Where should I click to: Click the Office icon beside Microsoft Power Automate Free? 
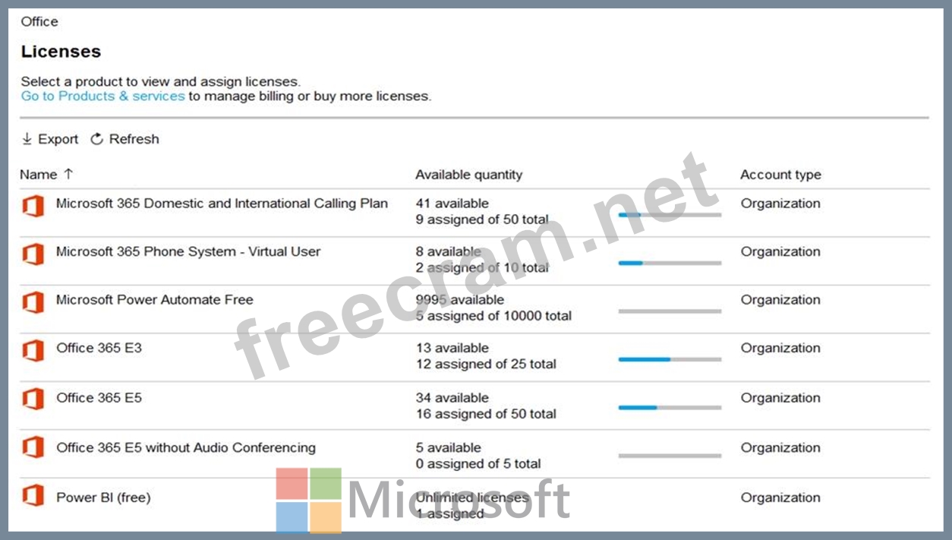click(33, 302)
